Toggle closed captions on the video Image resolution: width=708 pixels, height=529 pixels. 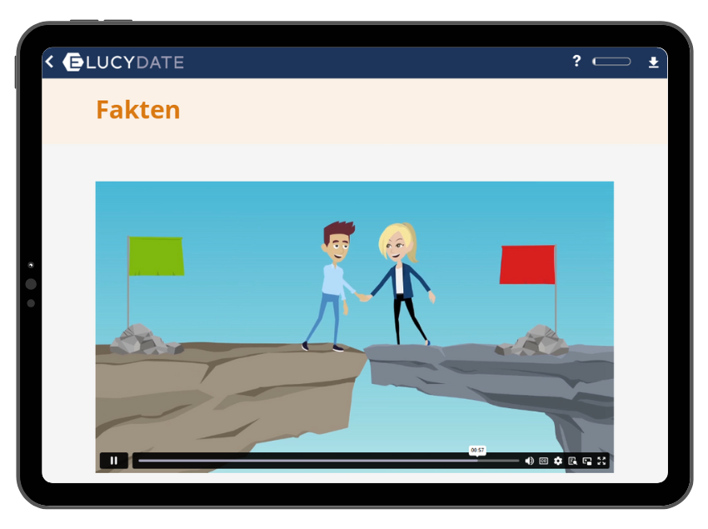click(543, 461)
